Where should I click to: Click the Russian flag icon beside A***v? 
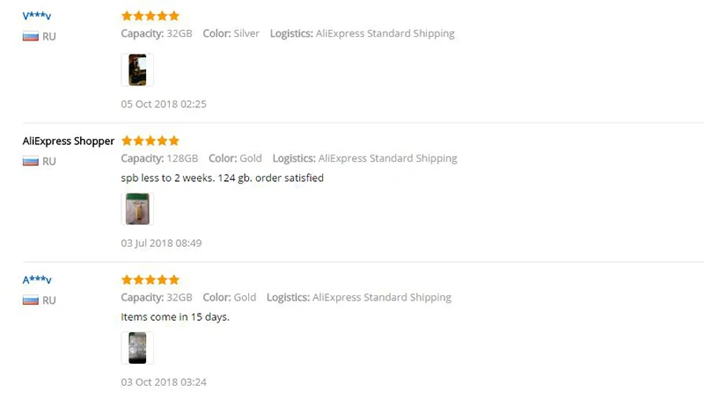(31, 301)
